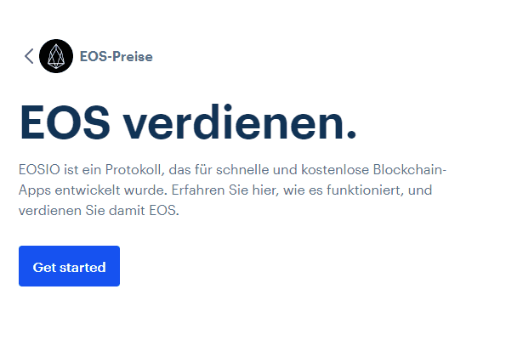506x346 pixels.
Task: Click the 'EOS verdienen.' heading
Action: point(188,123)
